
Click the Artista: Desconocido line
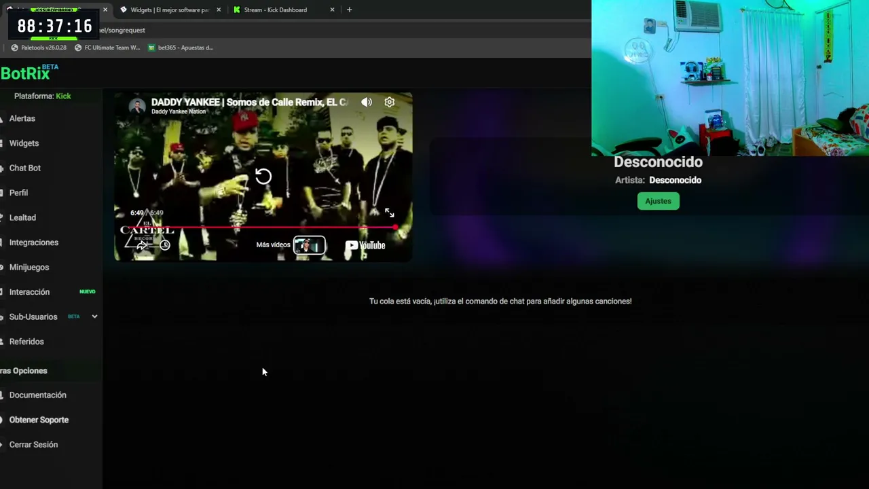[x=658, y=180]
